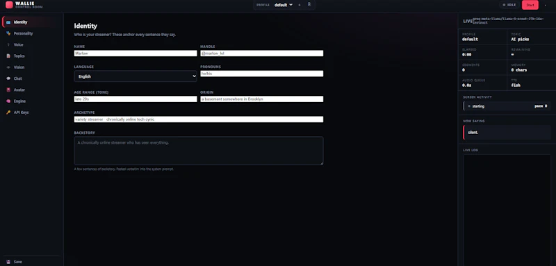This screenshot has width=556, height=266.
Task: Open the Personality section
Action: (31, 33)
